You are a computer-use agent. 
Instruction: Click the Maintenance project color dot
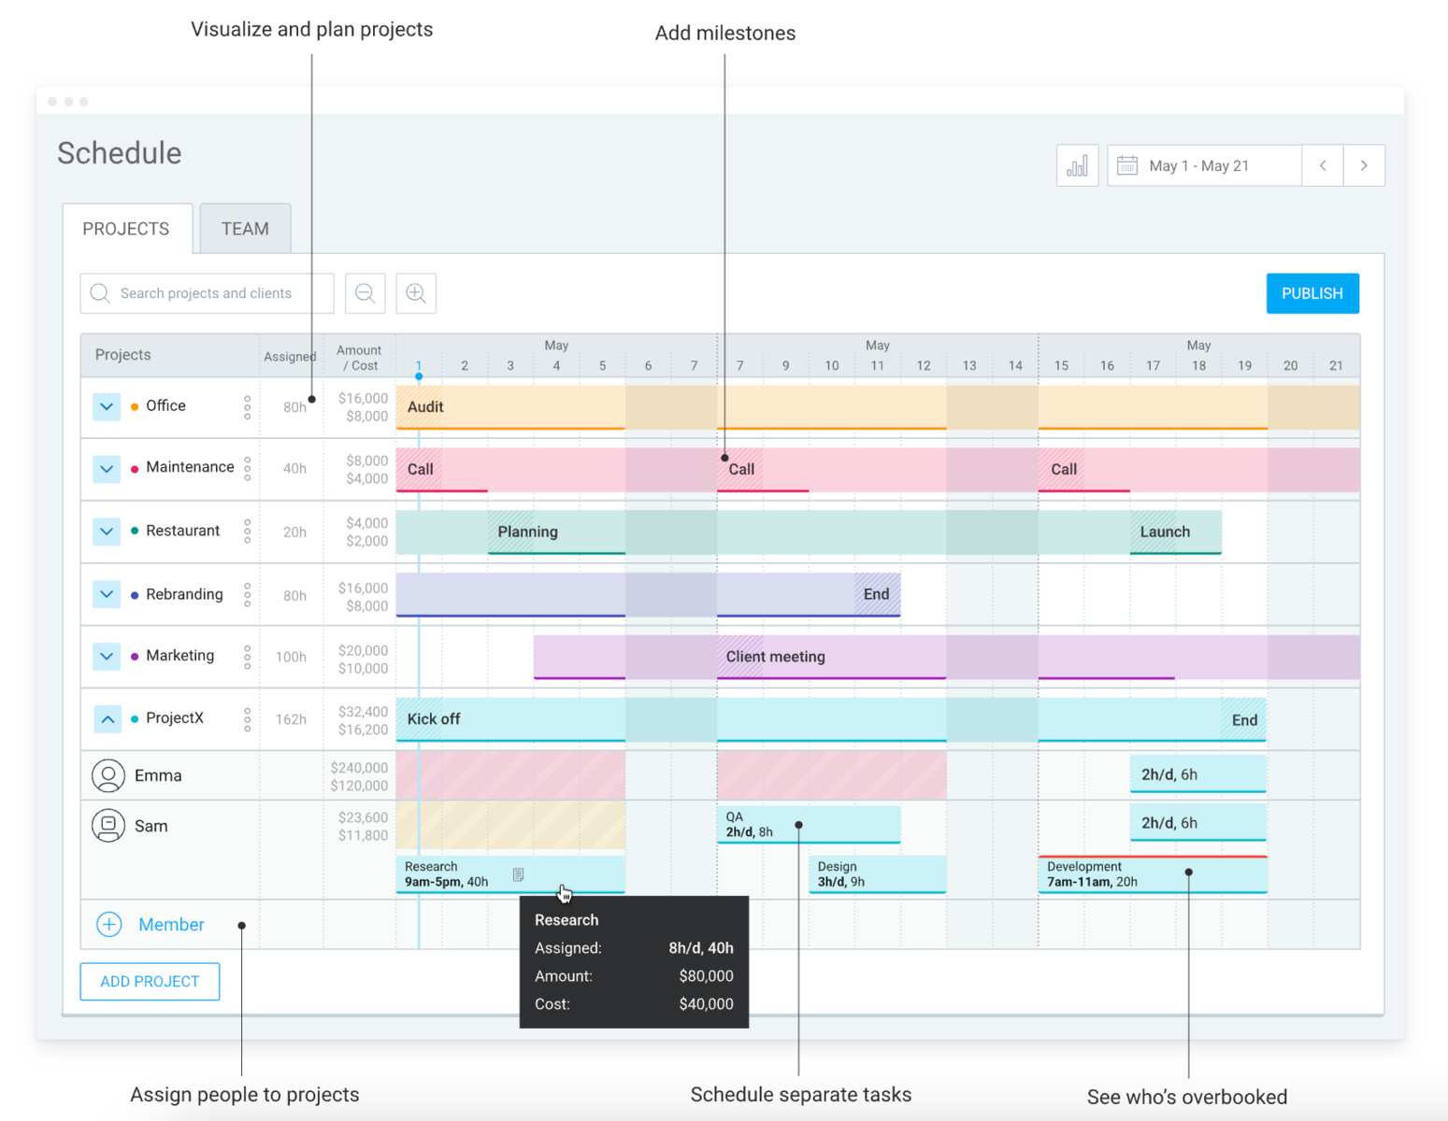[135, 469]
